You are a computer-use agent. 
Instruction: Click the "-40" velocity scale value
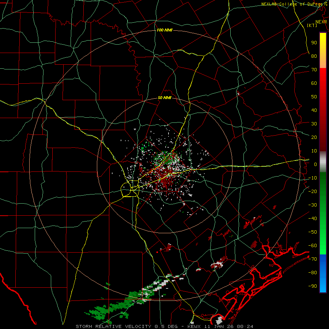point(313,219)
